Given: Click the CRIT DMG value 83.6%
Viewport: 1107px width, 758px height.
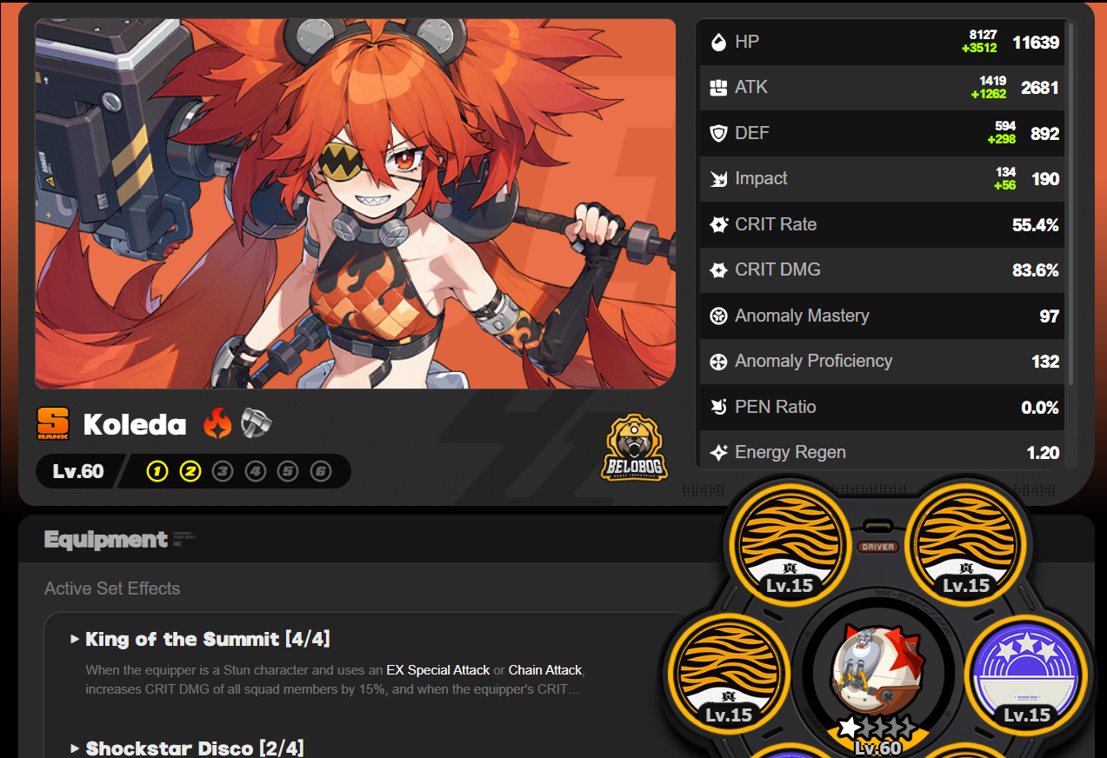Looking at the screenshot, I should [x=1036, y=270].
